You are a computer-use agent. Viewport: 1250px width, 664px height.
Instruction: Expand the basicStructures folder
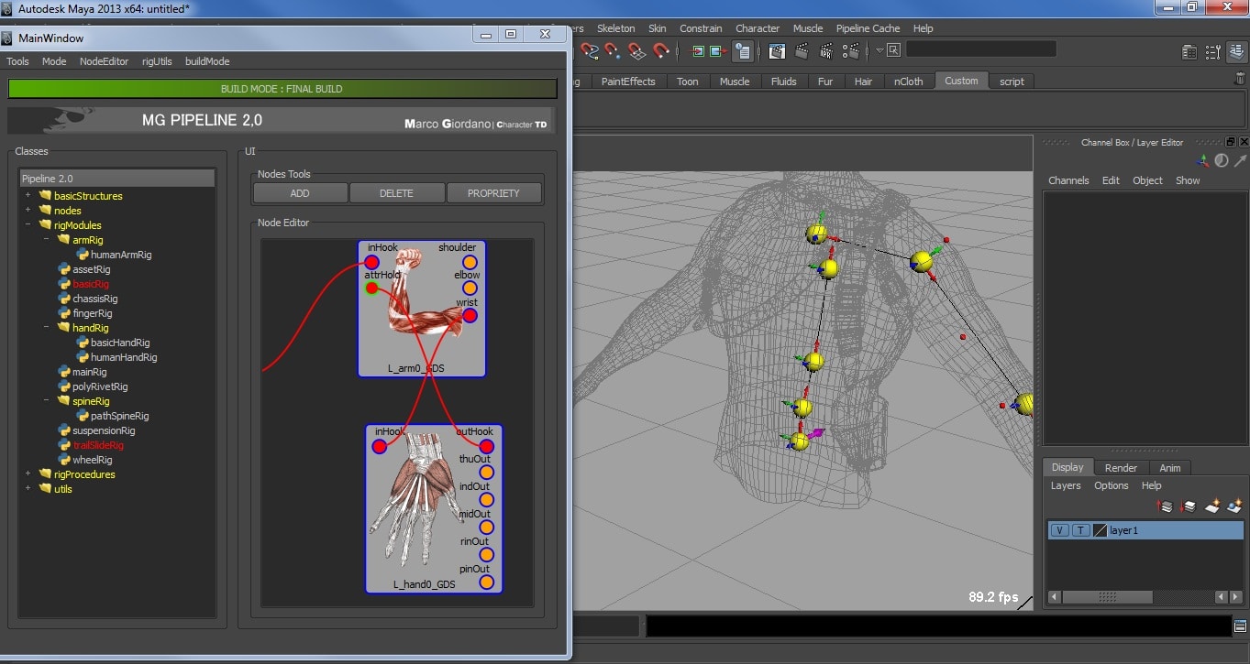click(28, 195)
